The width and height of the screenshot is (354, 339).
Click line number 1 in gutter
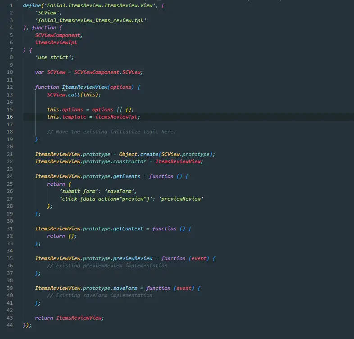[x=11, y=5]
